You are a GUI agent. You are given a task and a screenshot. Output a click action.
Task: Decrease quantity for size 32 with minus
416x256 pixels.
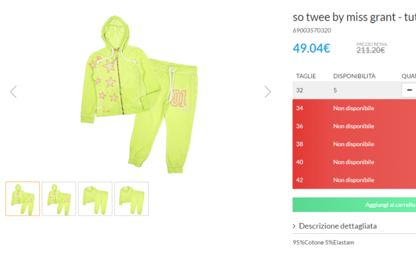pyautogui.click(x=409, y=90)
